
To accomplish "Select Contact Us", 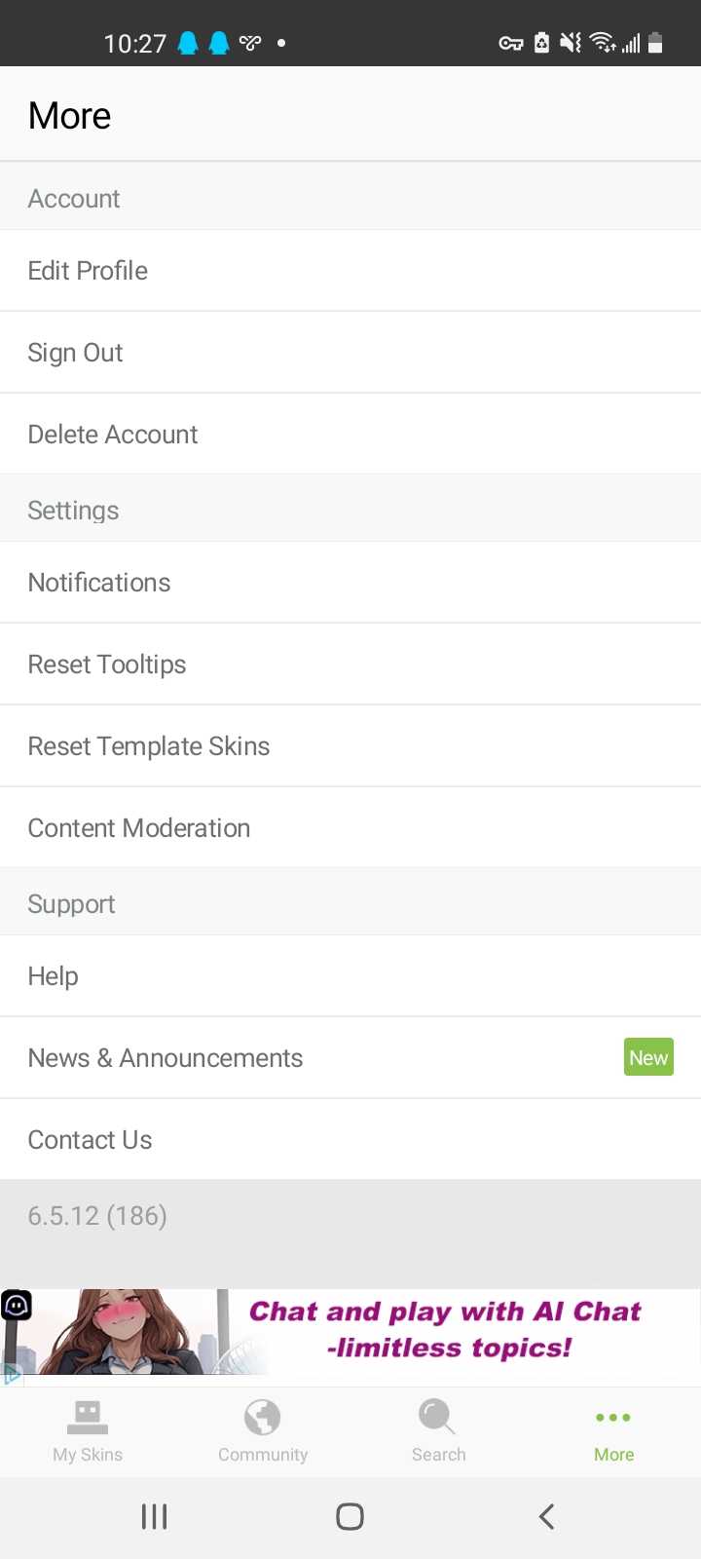I will click(350, 1140).
